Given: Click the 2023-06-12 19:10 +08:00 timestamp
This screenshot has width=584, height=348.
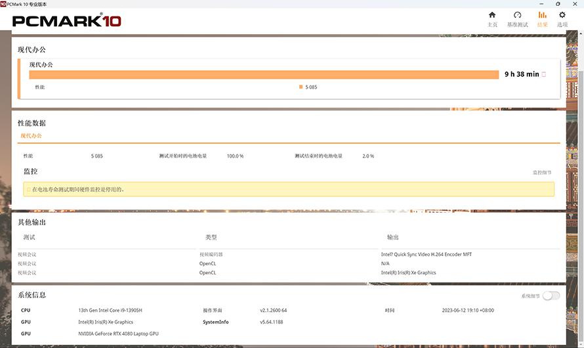Looking at the screenshot, I should [x=468, y=310].
